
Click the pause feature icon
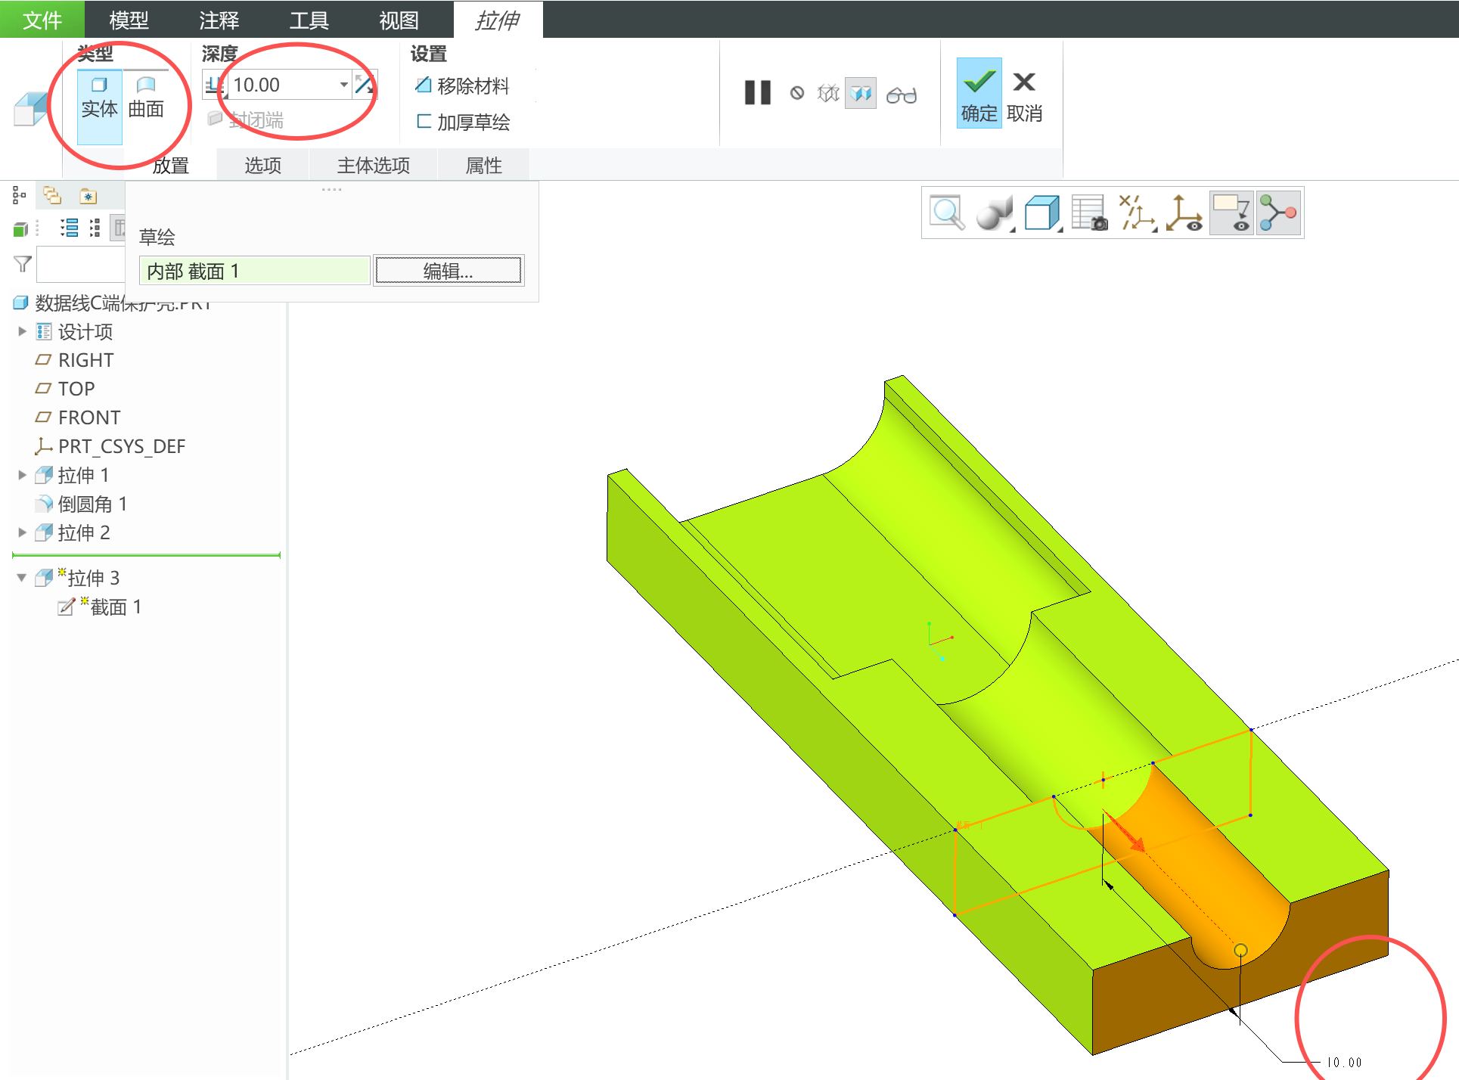[757, 93]
